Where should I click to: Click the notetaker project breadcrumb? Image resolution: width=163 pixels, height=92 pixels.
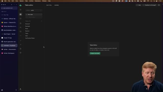(57, 5)
